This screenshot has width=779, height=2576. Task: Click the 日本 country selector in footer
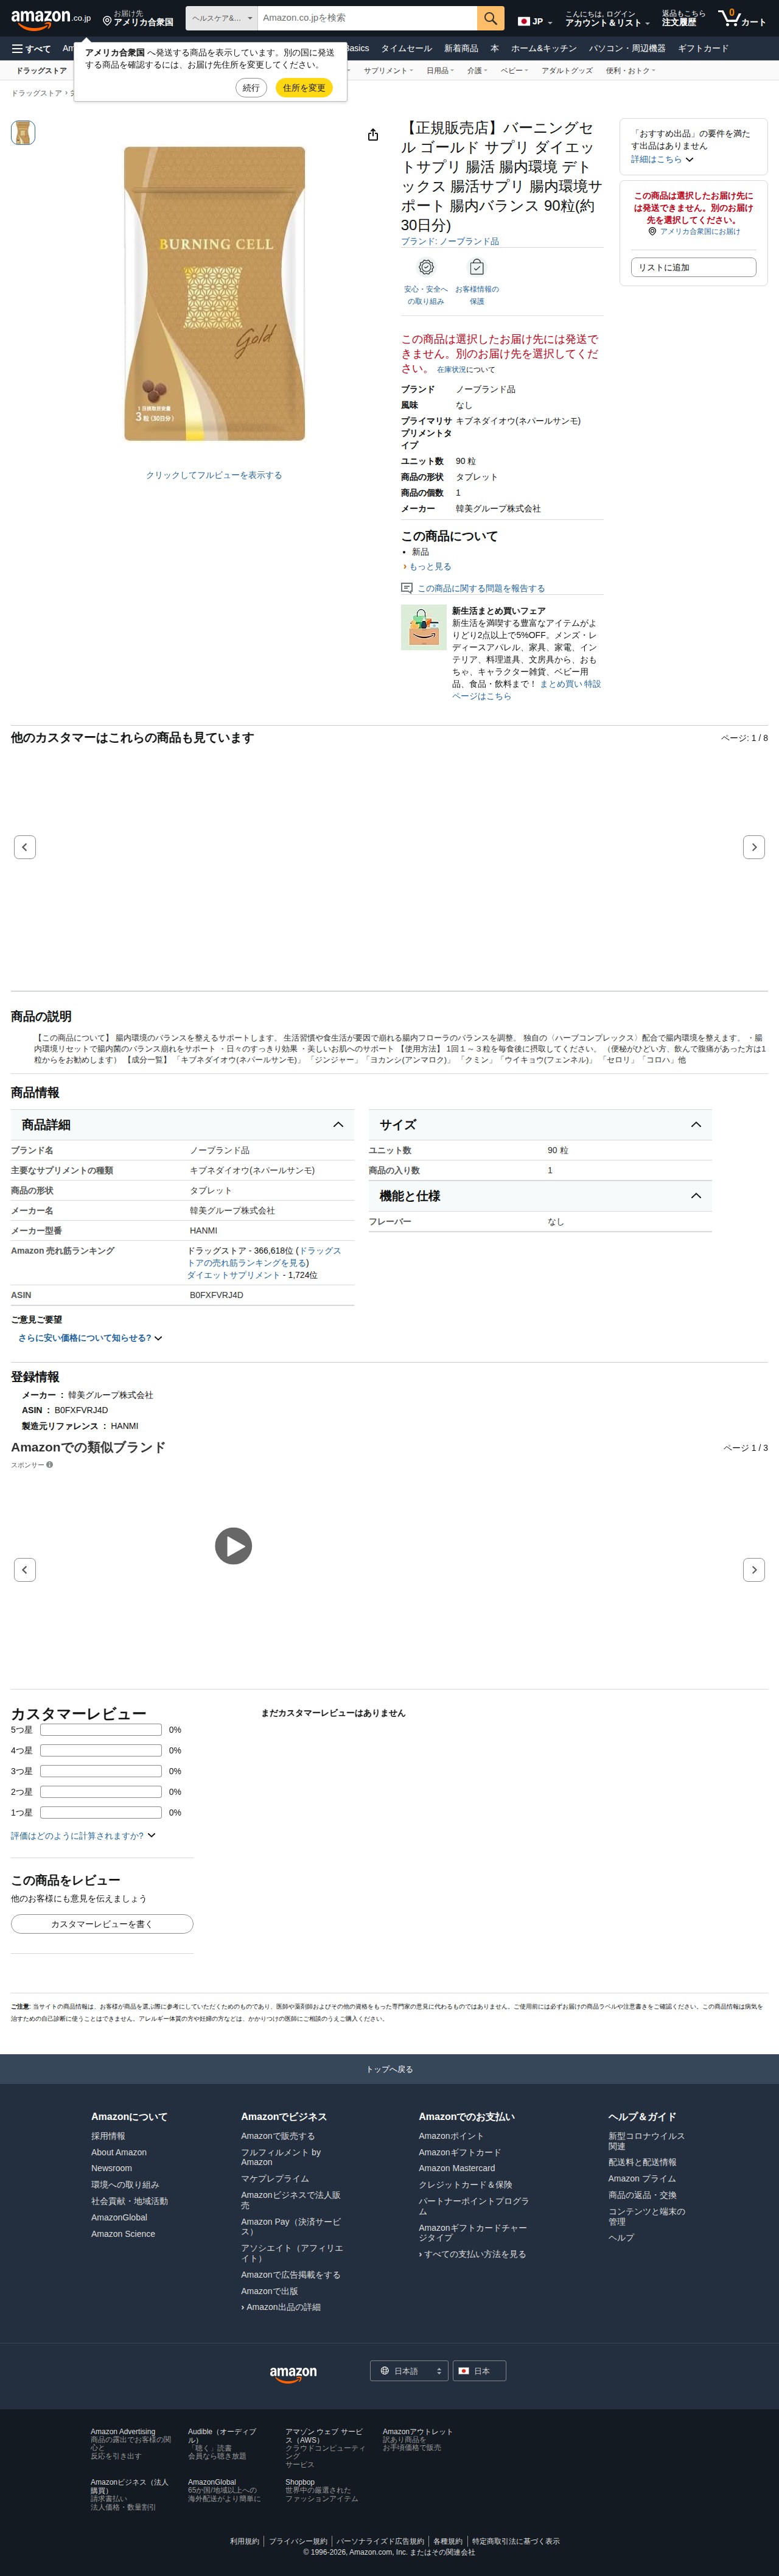tap(480, 2371)
